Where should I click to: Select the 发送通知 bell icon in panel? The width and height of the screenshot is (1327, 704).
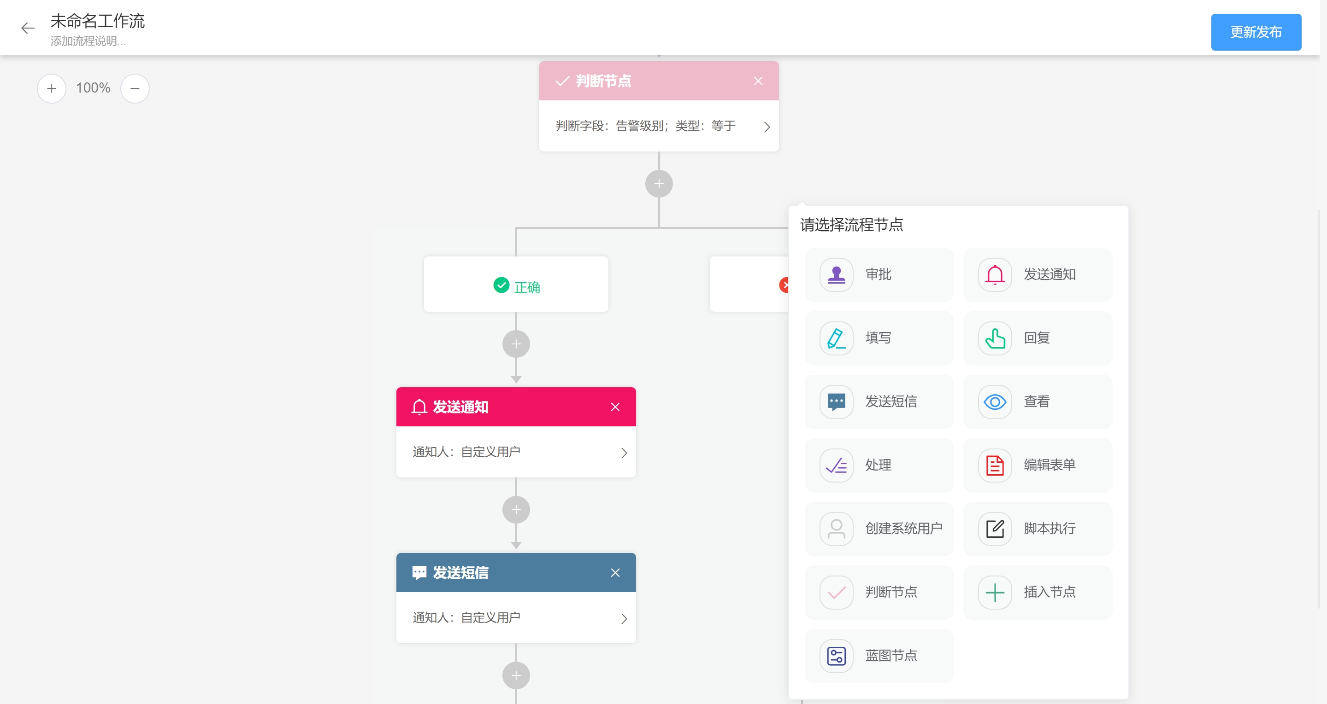pyautogui.click(x=995, y=275)
